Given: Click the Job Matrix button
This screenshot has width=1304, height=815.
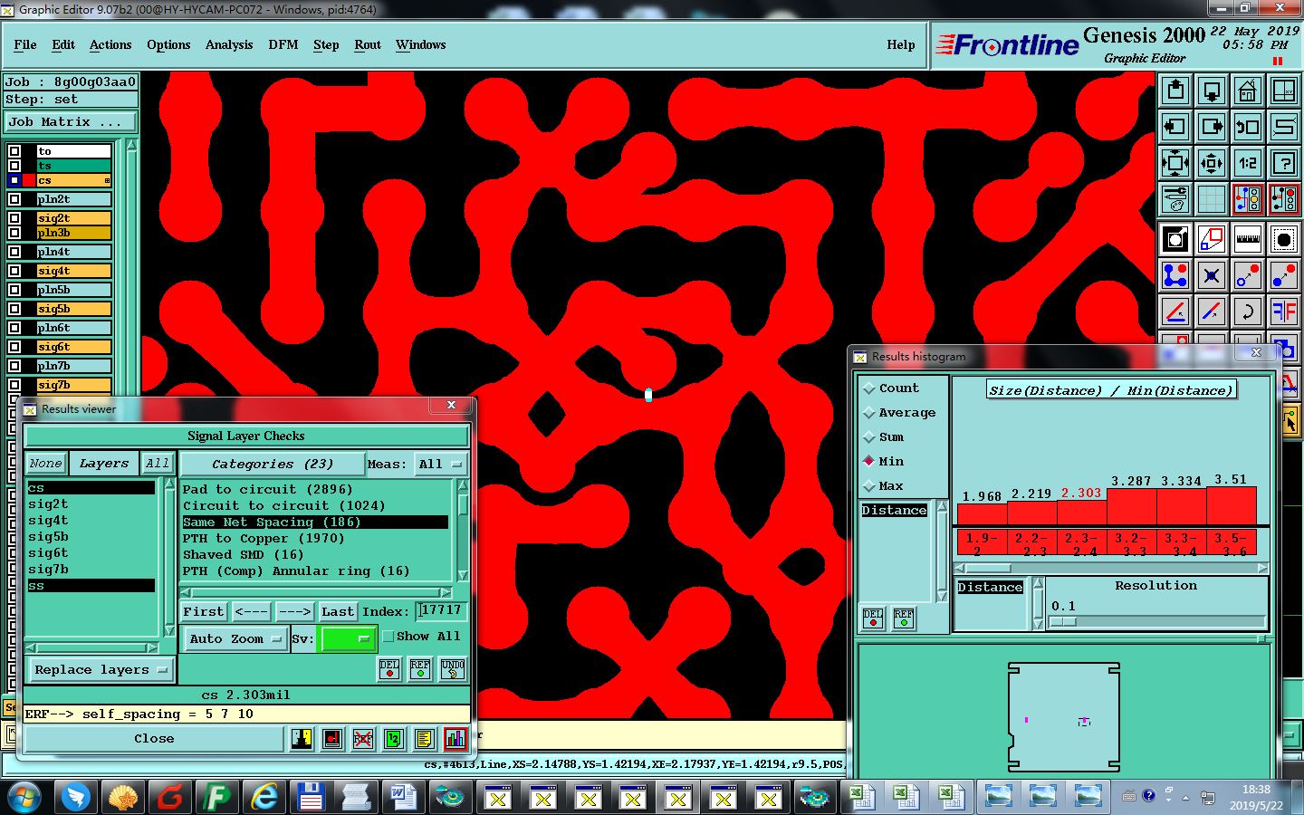Looking at the screenshot, I should click(x=71, y=122).
